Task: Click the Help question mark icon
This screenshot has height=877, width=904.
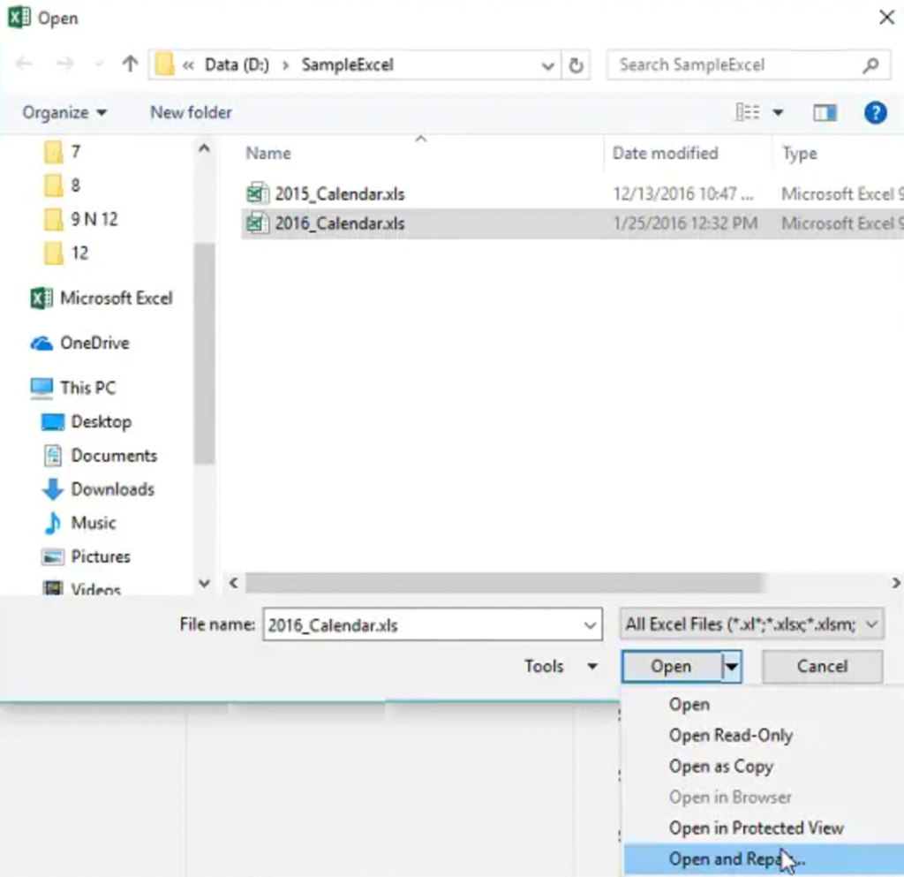Action: 875,112
